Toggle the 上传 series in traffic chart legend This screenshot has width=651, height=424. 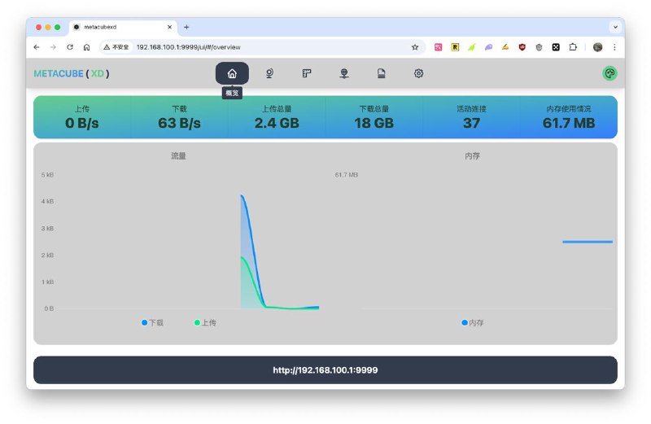point(205,323)
